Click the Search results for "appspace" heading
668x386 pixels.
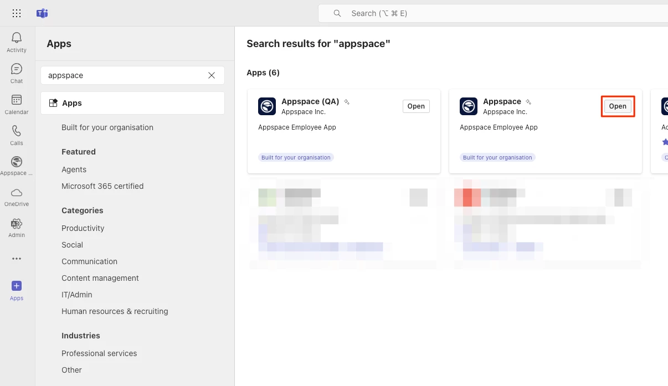tap(318, 44)
